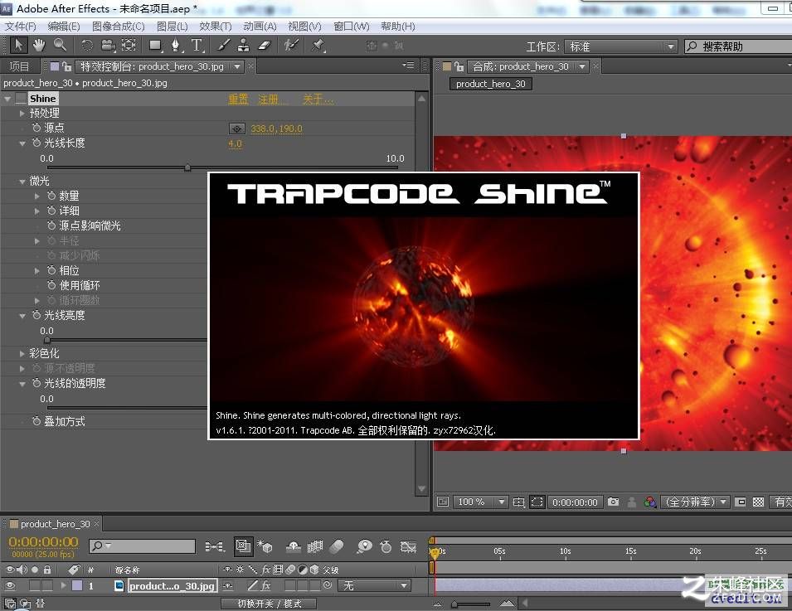Select the Clone Stamp tool
Viewport: 792px width, 611px height.
(x=244, y=46)
